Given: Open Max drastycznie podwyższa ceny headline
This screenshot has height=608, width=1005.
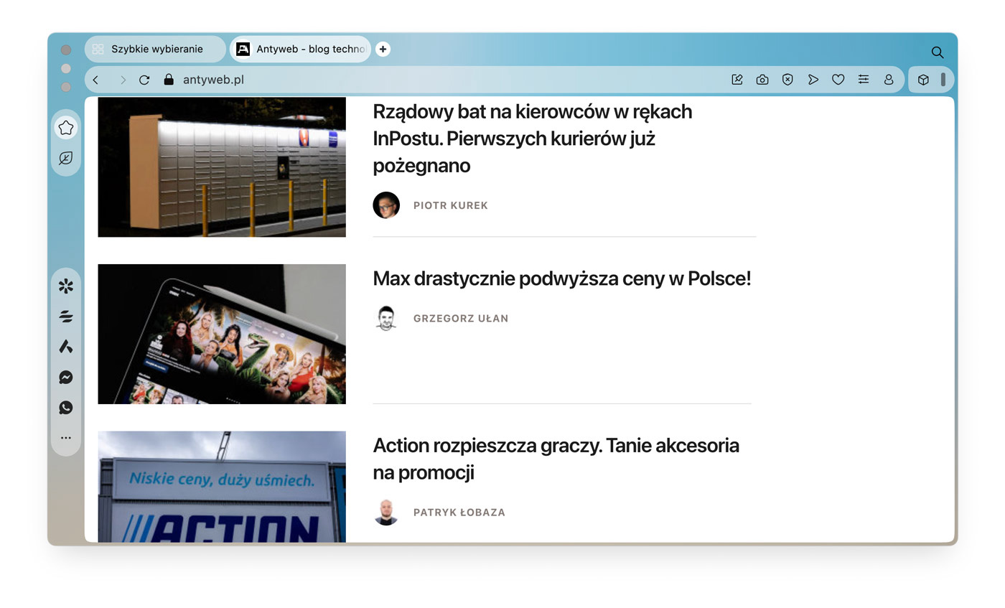Looking at the screenshot, I should pos(562,279).
